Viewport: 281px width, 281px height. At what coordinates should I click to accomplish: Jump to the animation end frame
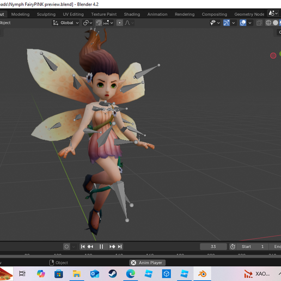click(x=120, y=247)
